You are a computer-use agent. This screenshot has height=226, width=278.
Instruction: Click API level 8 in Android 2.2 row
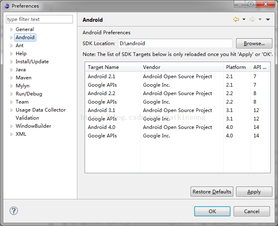click(x=255, y=93)
